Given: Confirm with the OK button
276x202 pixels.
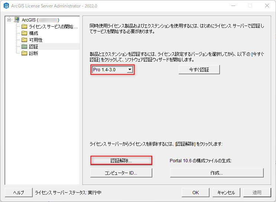Looking at the screenshot, I should point(195,192).
